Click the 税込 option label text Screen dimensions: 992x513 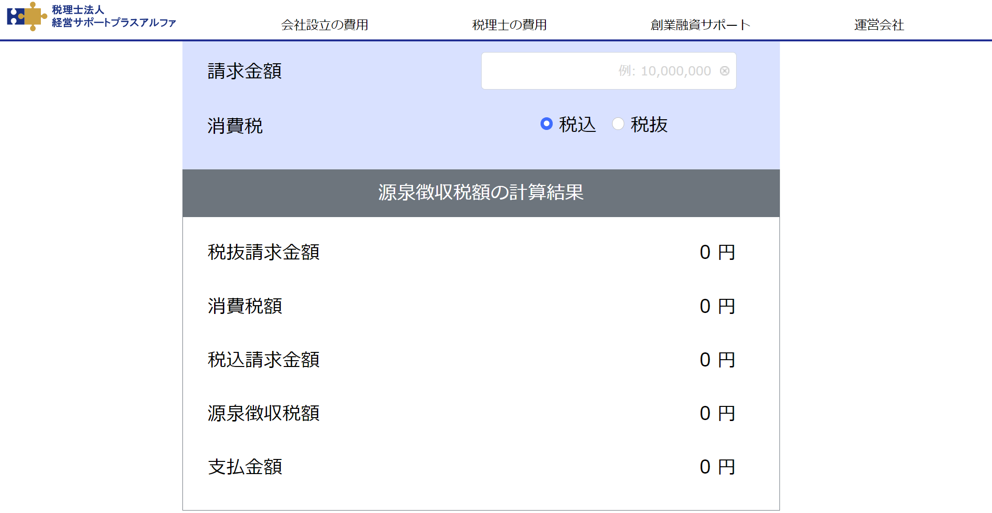(x=577, y=125)
